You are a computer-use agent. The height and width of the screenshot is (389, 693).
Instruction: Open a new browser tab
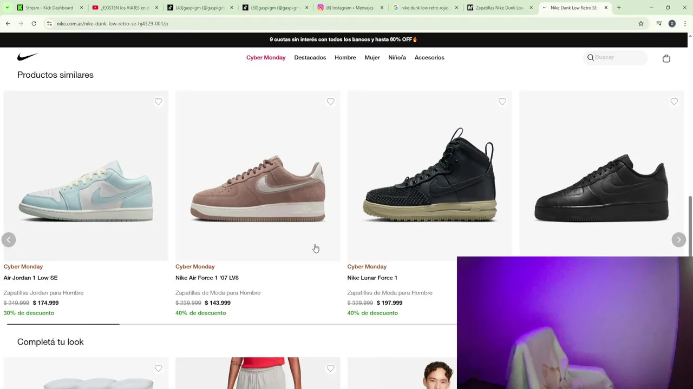pyautogui.click(x=619, y=8)
